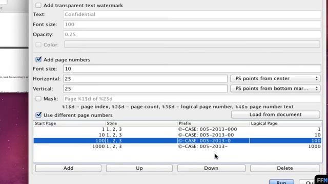Click the Logical Page column header
Screen dimensions: 328x184
point(286,123)
